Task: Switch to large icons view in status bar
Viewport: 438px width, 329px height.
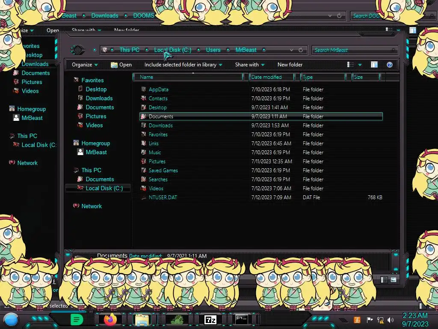Action: 394,279
